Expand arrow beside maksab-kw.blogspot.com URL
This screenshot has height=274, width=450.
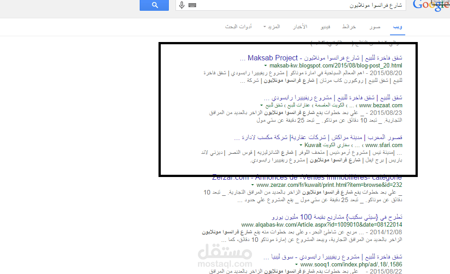(266, 66)
